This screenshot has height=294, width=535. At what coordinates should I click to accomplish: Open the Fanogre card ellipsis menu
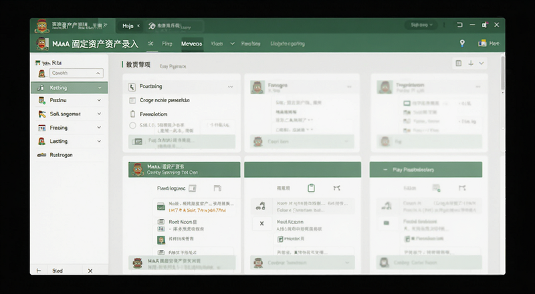point(349,87)
